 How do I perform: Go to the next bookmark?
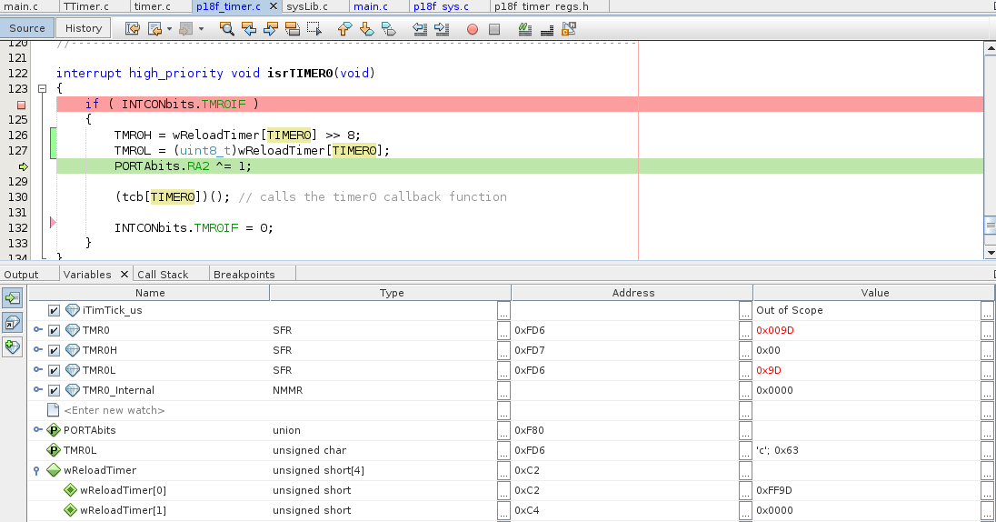click(366, 28)
